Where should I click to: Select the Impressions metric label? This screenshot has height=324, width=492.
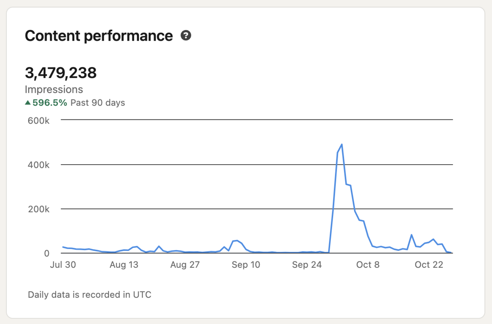[53, 89]
